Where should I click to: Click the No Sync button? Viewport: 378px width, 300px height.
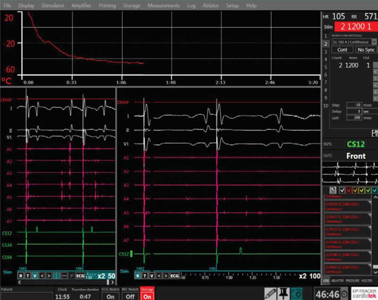366,50
